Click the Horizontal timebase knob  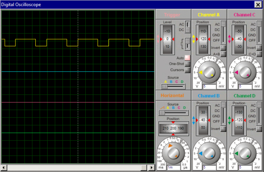pos(173,153)
